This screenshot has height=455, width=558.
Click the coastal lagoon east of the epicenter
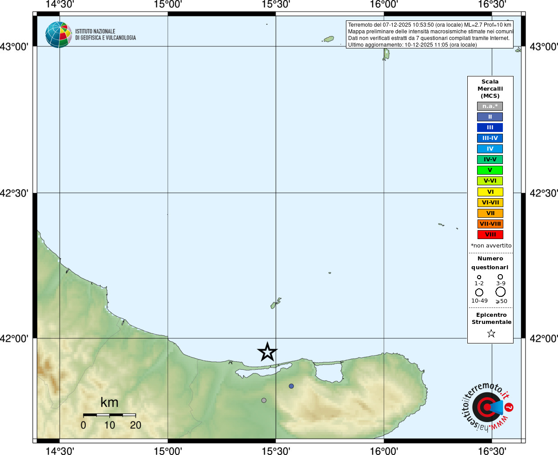point(329,371)
